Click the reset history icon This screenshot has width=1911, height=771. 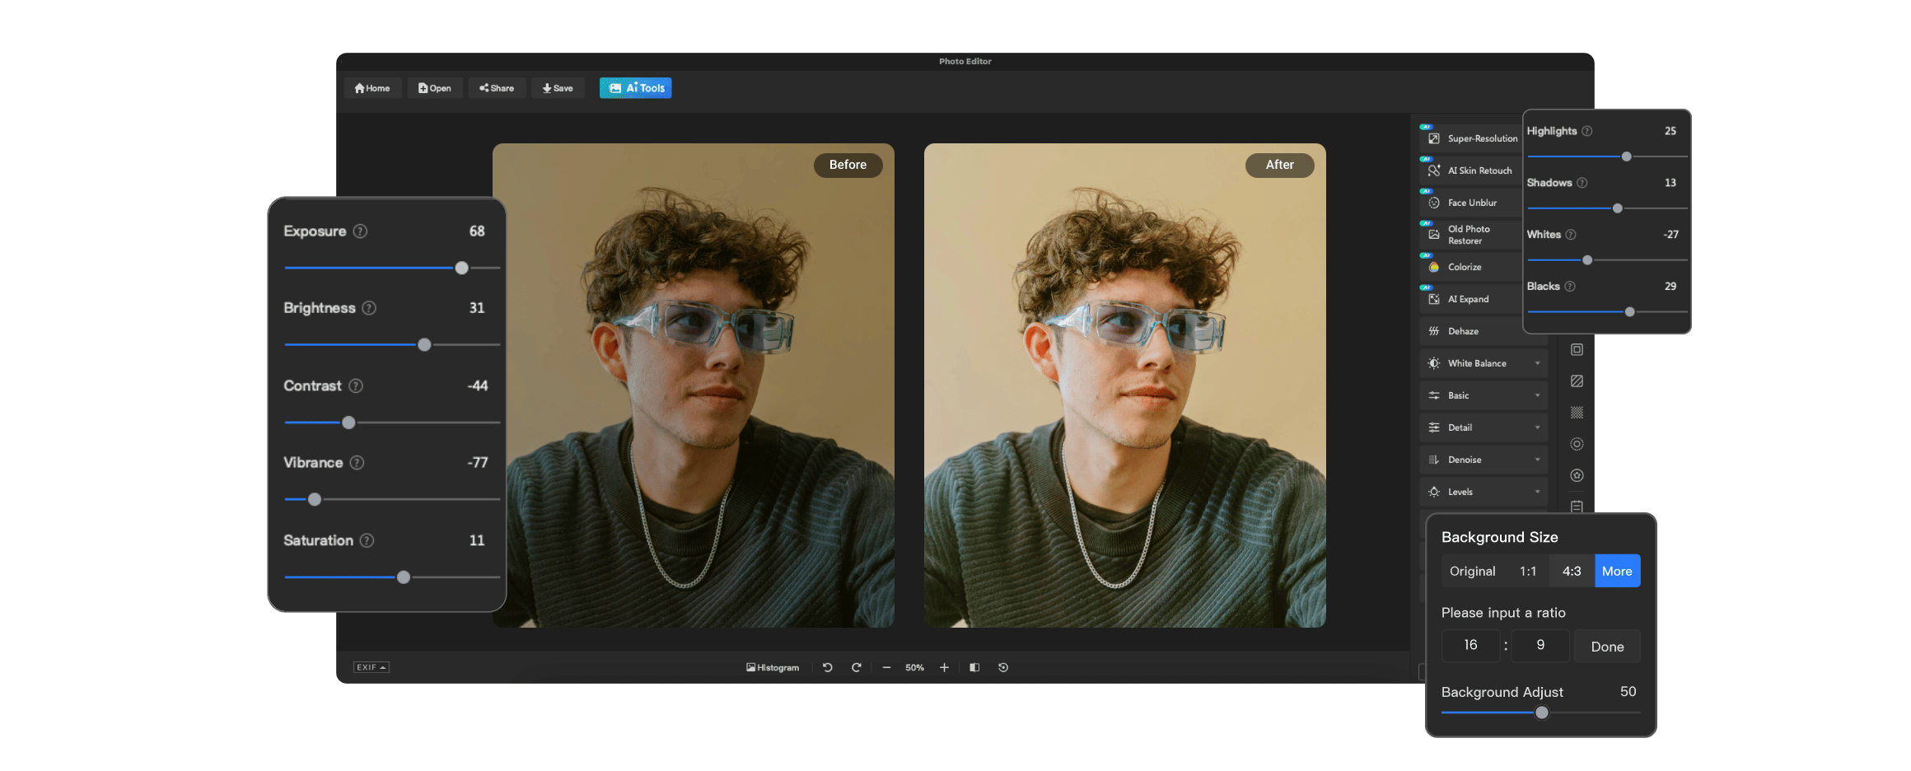tap(1003, 667)
